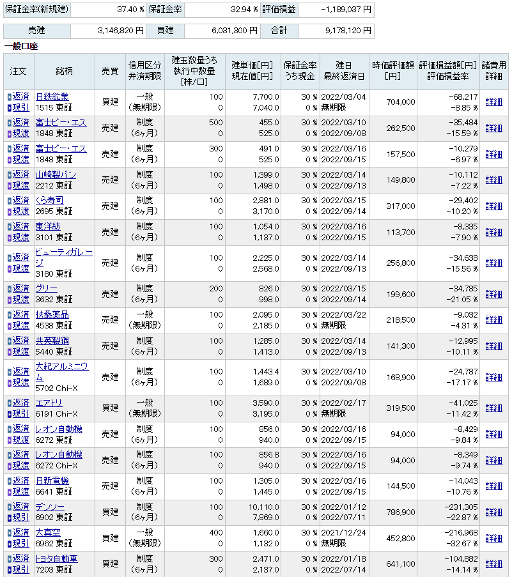Select 現渡 for the くら寿司 position

coord(21,211)
